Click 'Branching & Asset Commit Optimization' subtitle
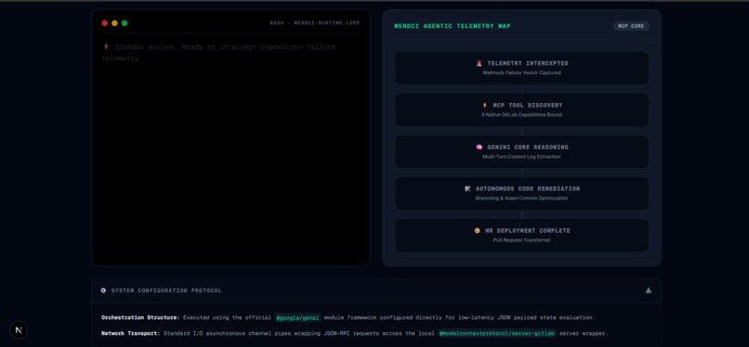This screenshot has width=749, height=347. click(x=521, y=199)
